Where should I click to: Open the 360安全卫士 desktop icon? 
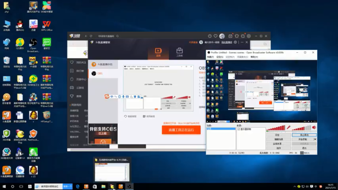[x=33, y=81]
